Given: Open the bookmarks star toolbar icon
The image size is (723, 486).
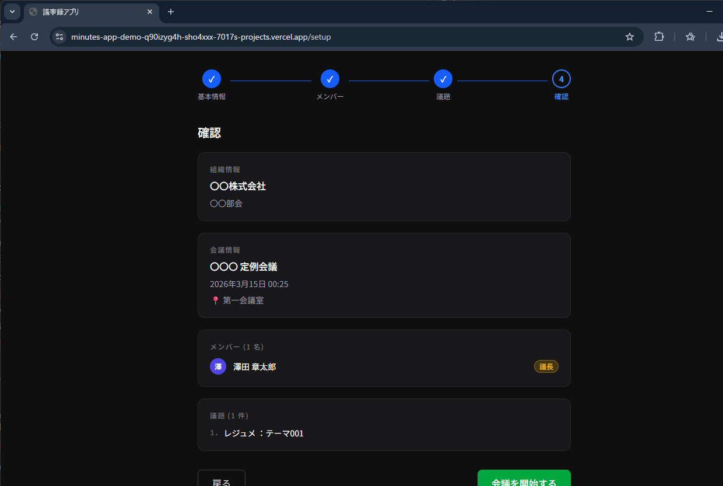Looking at the screenshot, I should point(690,37).
